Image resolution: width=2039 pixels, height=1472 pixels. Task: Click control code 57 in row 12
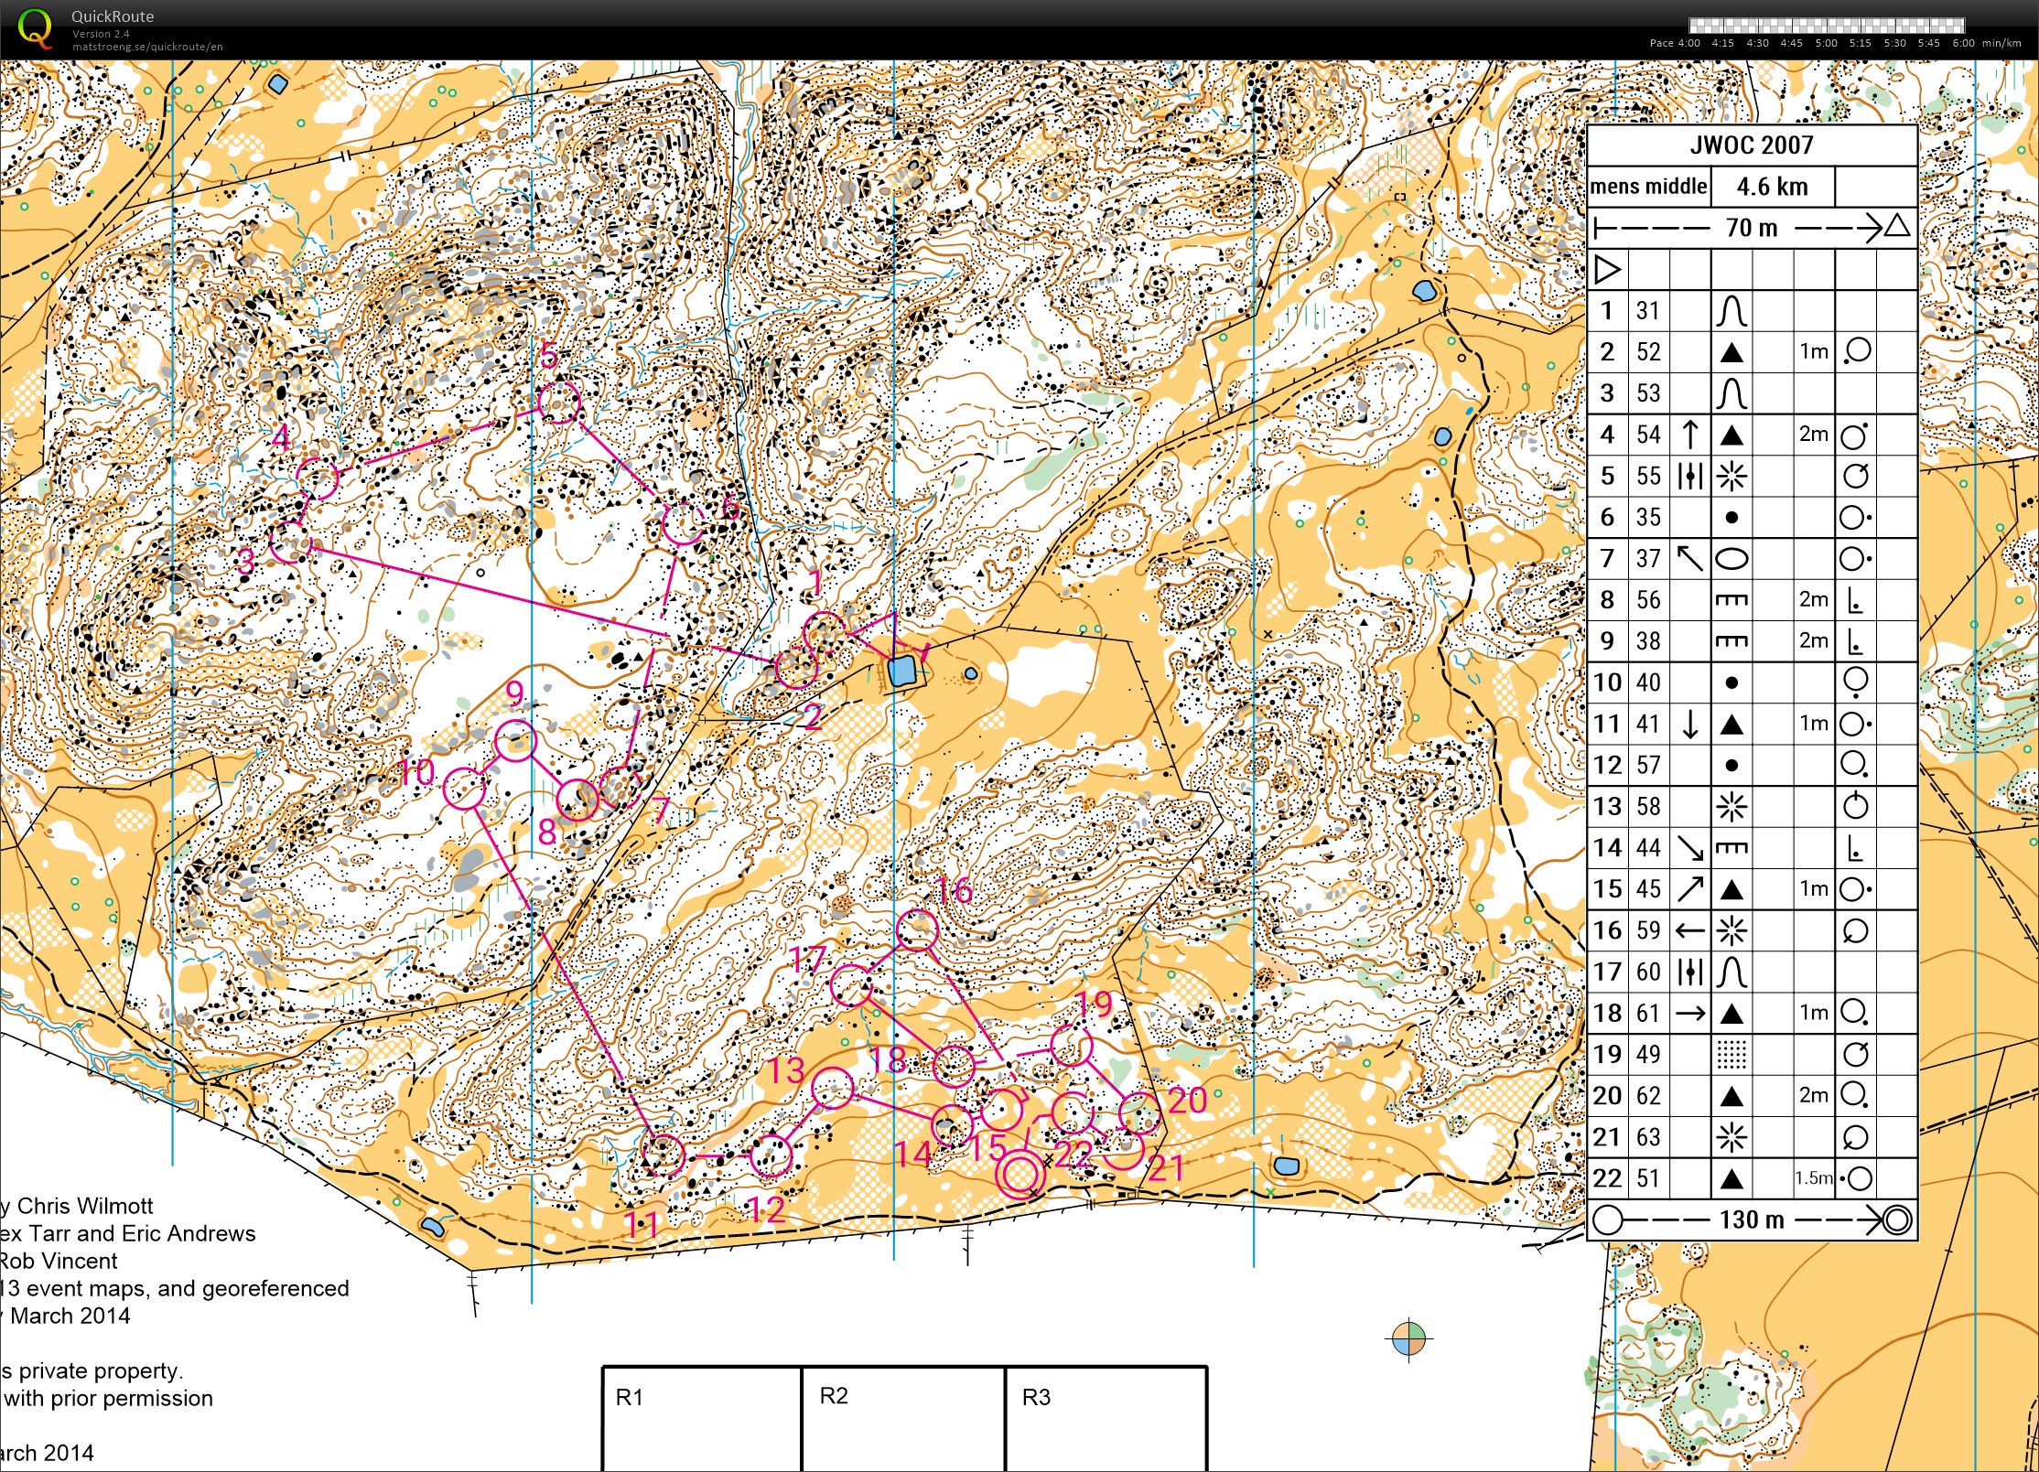(1648, 766)
